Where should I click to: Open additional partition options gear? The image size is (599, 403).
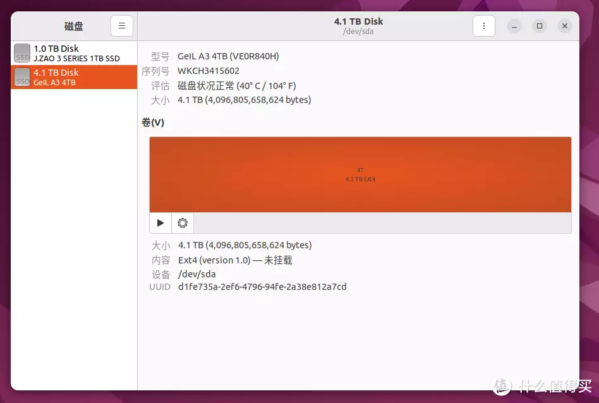pyautogui.click(x=183, y=223)
